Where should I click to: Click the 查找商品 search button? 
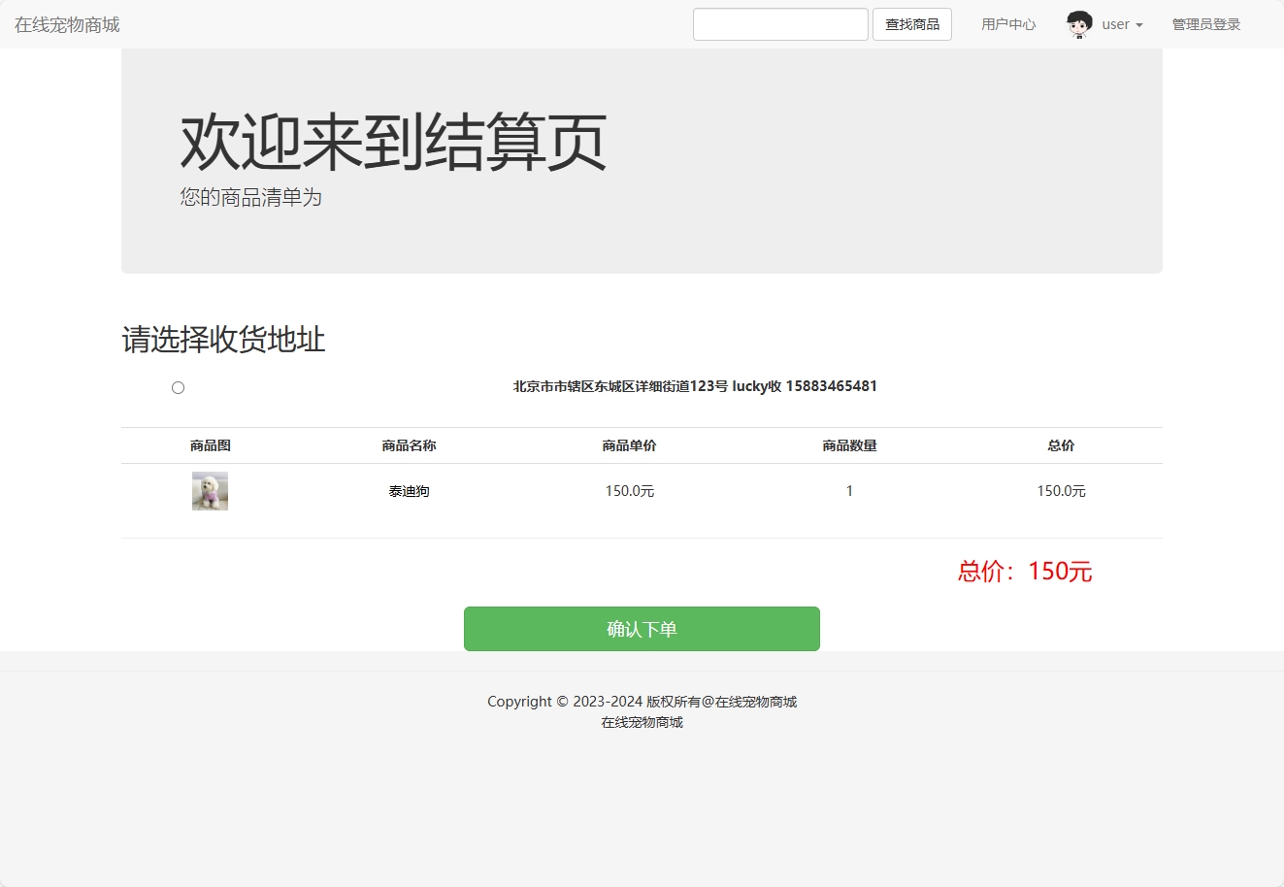911,24
